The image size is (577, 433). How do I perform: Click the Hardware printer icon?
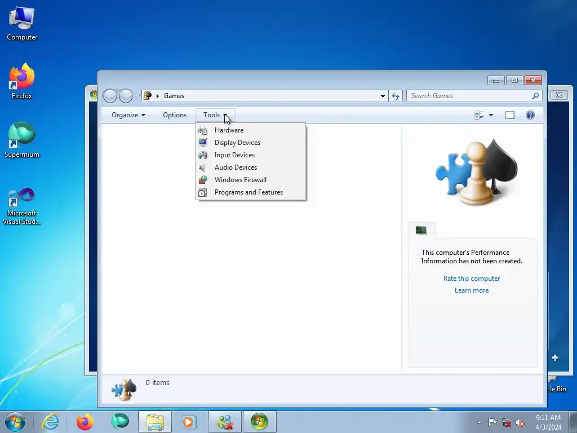coord(203,130)
